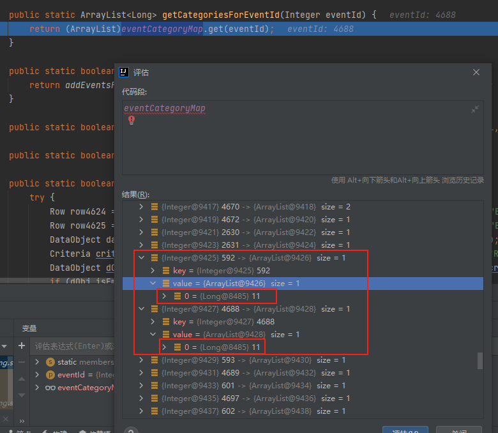Click the icon beside key = Integer@9425

(x=166, y=271)
